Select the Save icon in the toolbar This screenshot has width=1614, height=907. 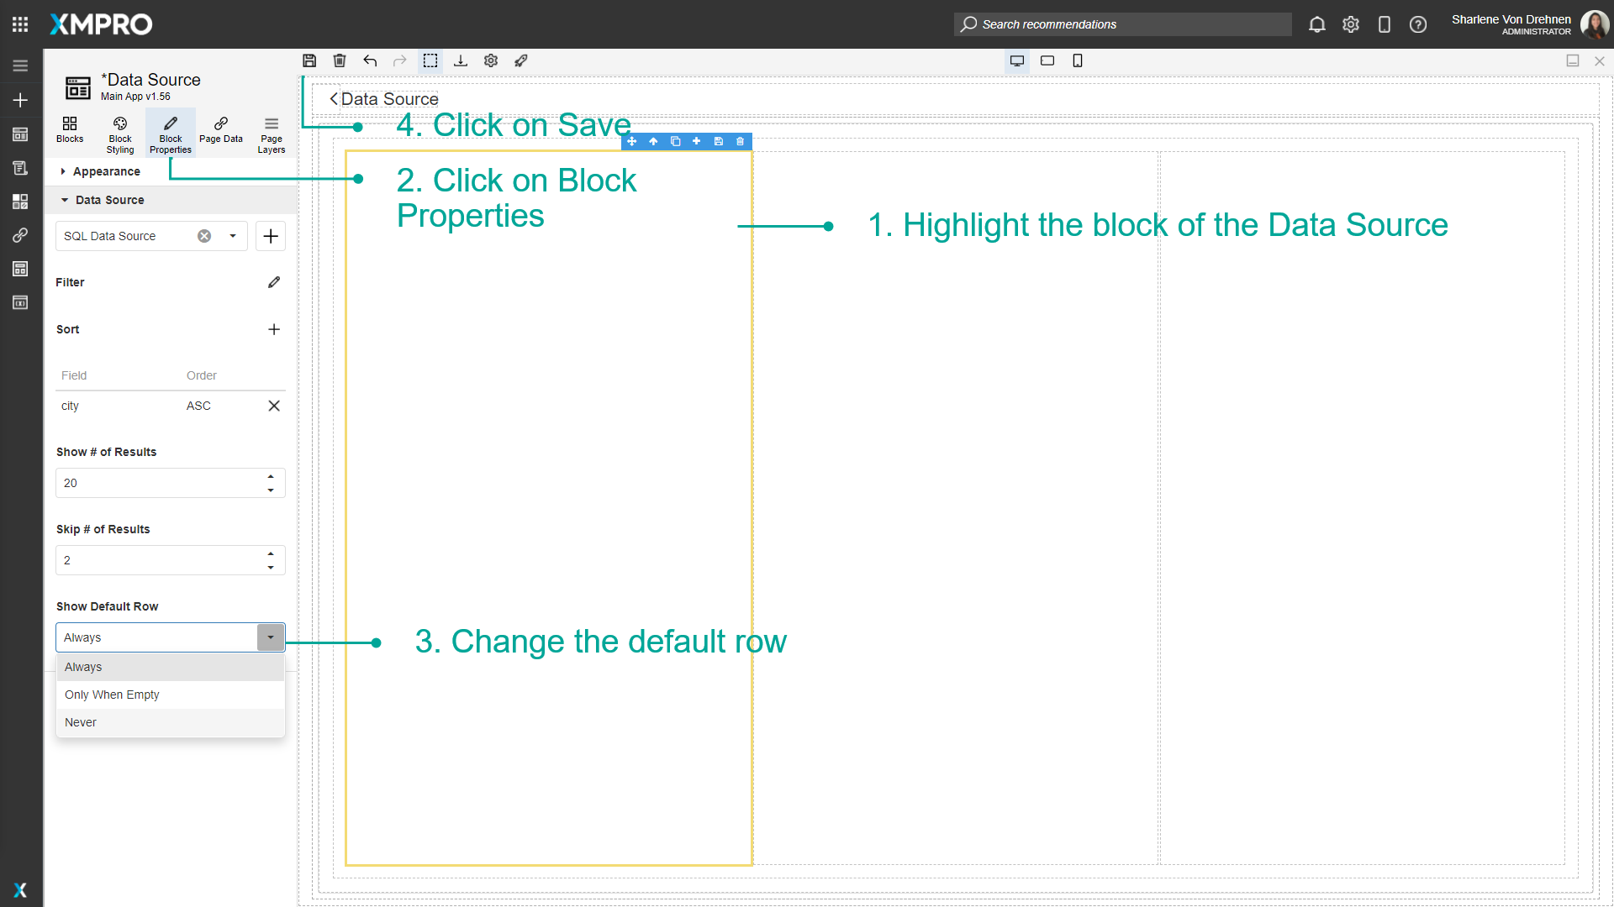pyautogui.click(x=309, y=60)
